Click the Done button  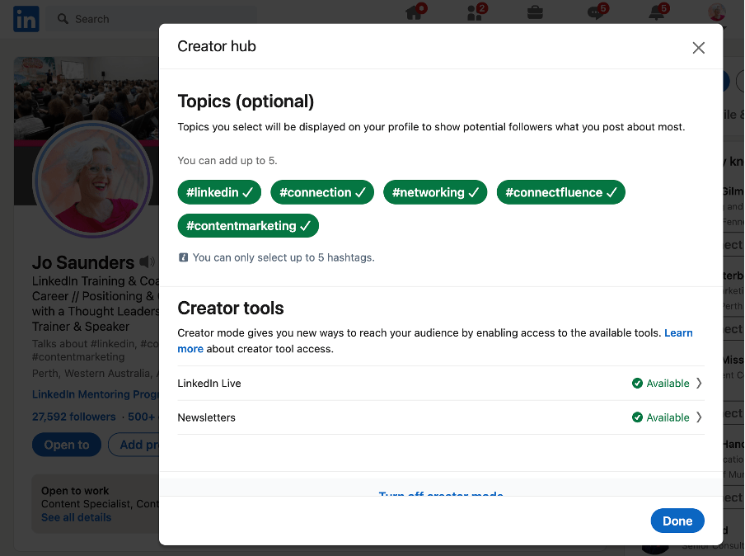pos(677,521)
